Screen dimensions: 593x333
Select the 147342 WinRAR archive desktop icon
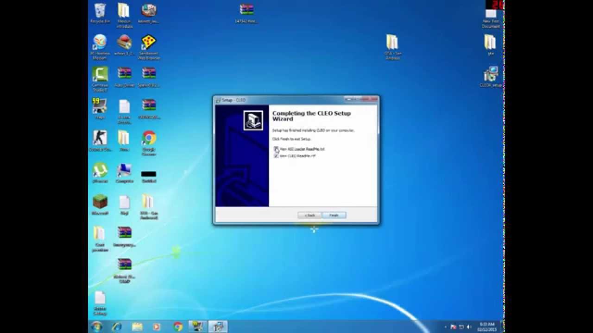point(246,13)
